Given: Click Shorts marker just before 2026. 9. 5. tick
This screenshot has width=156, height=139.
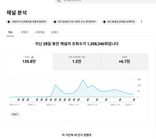Looking at the screenshot, I should (x=46, y=100).
